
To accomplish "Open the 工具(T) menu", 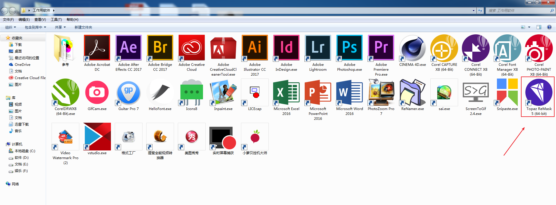I will (56, 20).
